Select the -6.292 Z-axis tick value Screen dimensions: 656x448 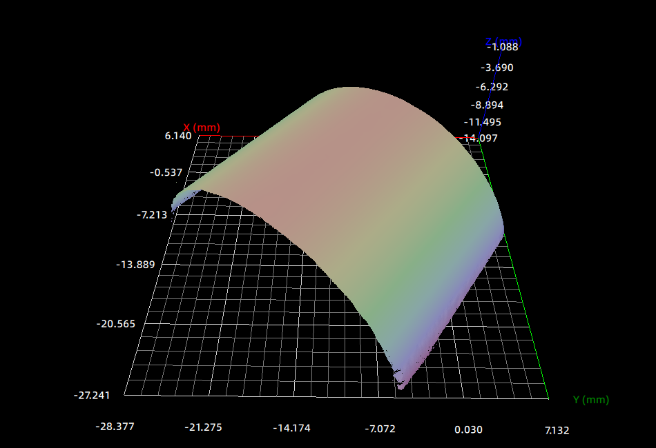coord(492,87)
